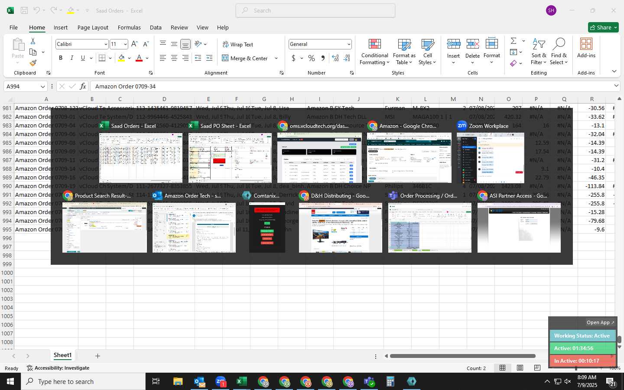Open the File menu
This screenshot has width=624, height=390.
(x=13, y=27)
